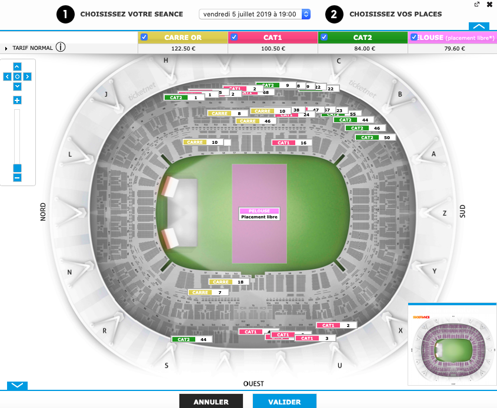Recenter the map with the circle button
Image resolution: width=497 pixels, height=408 pixels.
[x=17, y=76]
